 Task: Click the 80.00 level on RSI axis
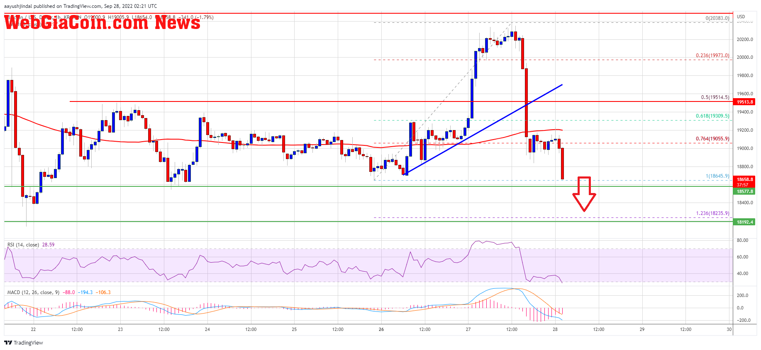coord(742,240)
